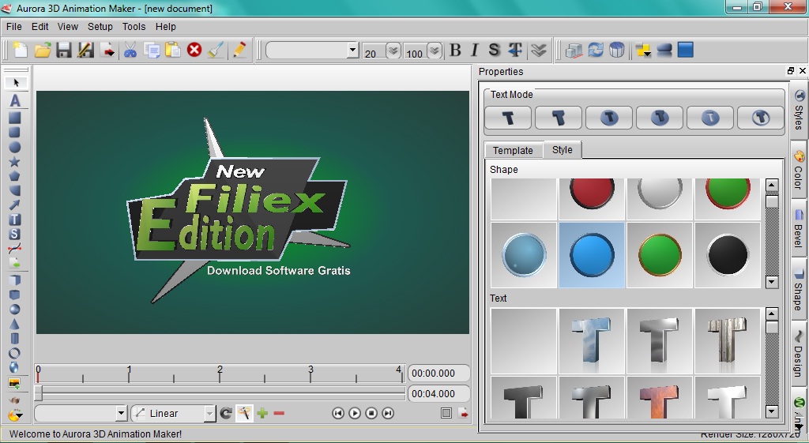Add a keyframe with green plus
Viewport: 809px width, 443px height.
click(262, 413)
